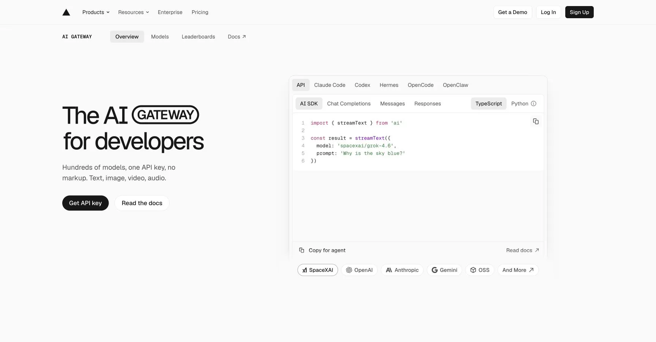Click the import streamText code line
The image size is (656, 342).
click(356, 123)
